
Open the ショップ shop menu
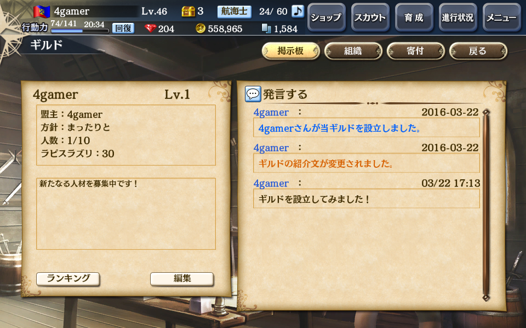[326, 17]
